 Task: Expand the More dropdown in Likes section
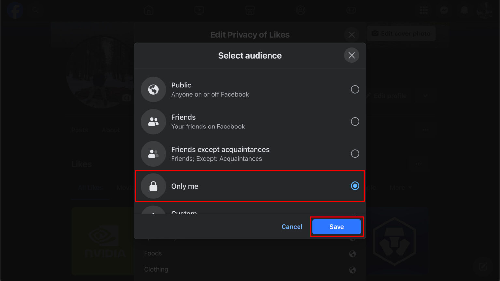(400, 187)
